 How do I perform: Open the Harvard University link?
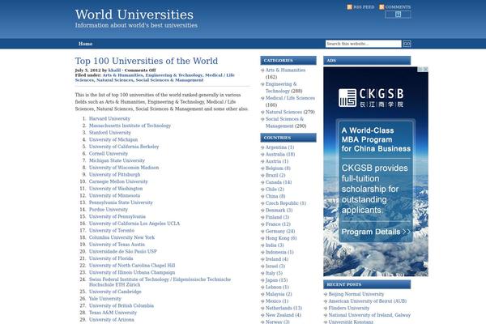109,118
